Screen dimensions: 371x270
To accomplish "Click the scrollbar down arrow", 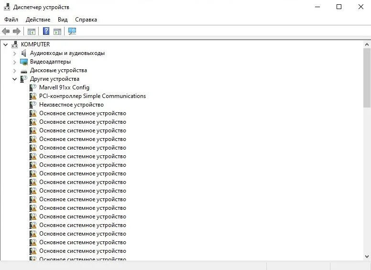I will point(367,257).
